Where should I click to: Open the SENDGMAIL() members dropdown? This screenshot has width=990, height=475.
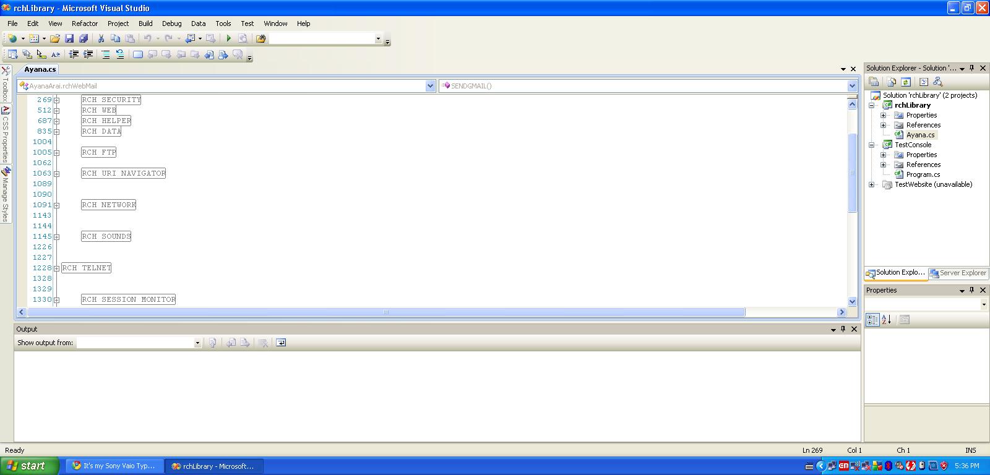pos(852,86)
